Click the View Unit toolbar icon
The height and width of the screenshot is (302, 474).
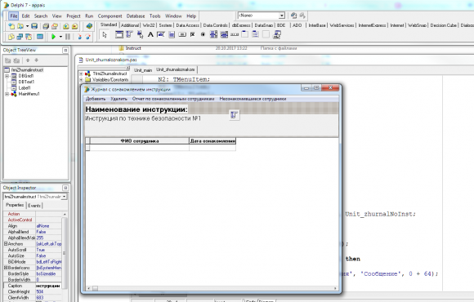[11, 37]
